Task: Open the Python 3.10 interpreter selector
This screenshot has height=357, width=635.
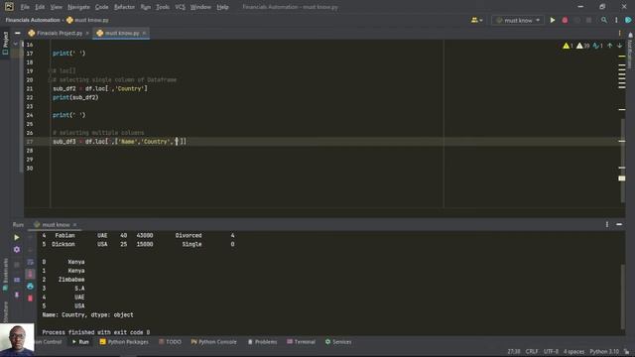Action: (604, 351)
